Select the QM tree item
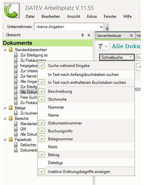This screenshot has width=148, height=185. pyautogui.click(x=23, y=129)
